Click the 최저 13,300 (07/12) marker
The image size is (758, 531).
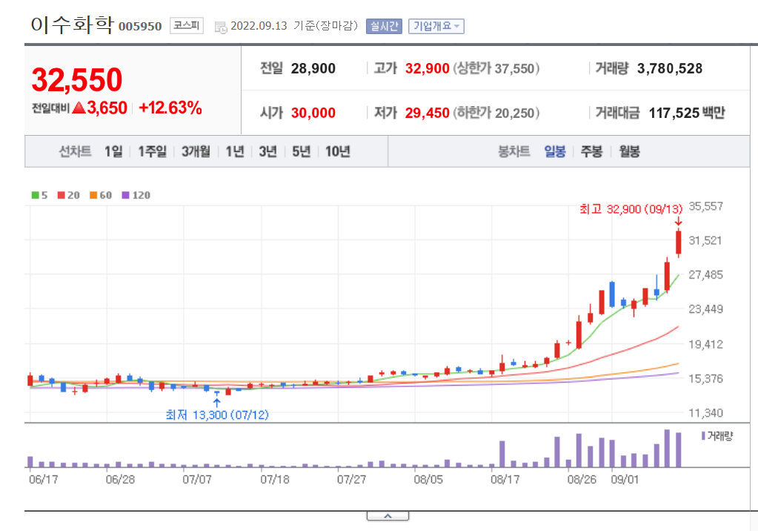click(217, 415)
